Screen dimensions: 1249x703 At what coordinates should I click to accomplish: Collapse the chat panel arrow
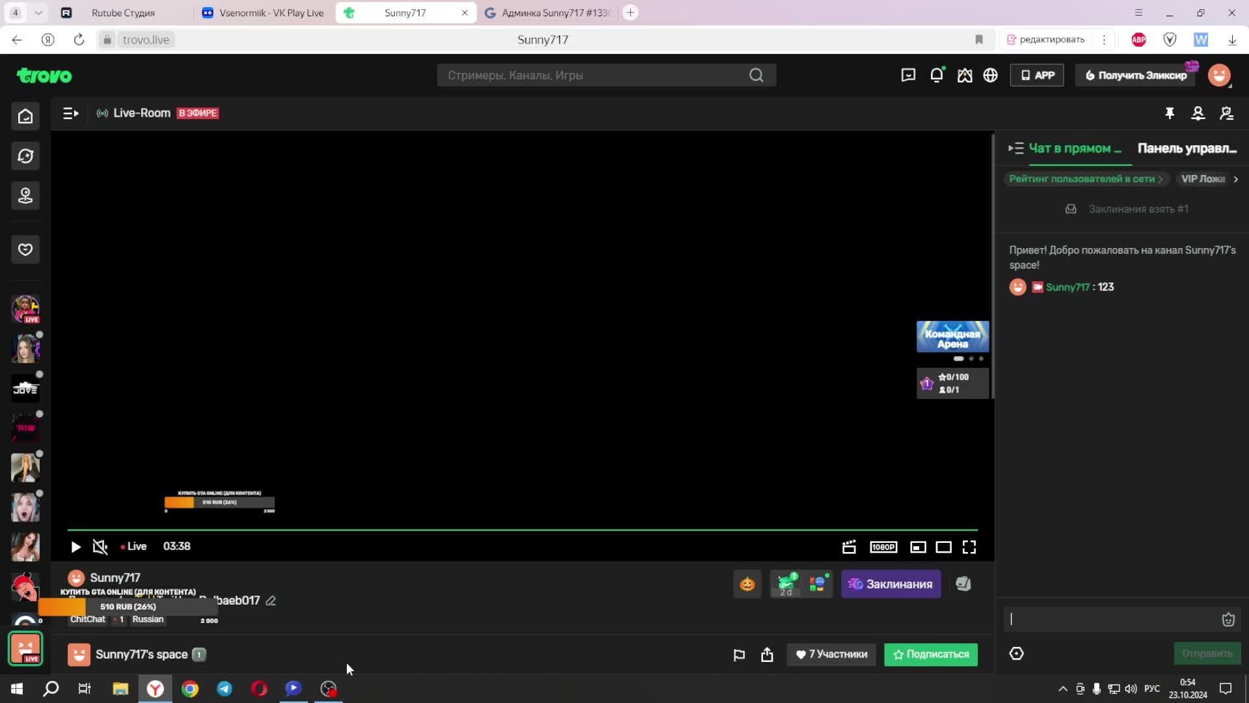click(x=1015, y=148)
